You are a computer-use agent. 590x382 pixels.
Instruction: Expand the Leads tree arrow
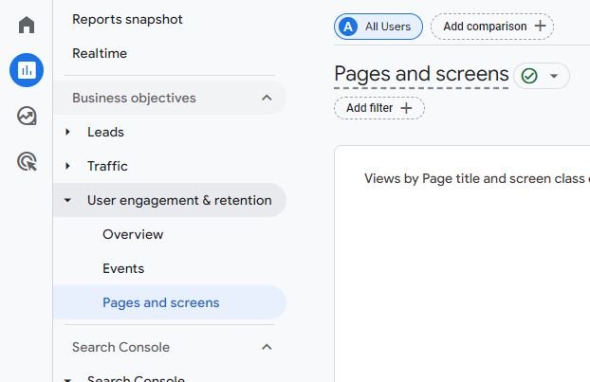[x=67, y=132]
